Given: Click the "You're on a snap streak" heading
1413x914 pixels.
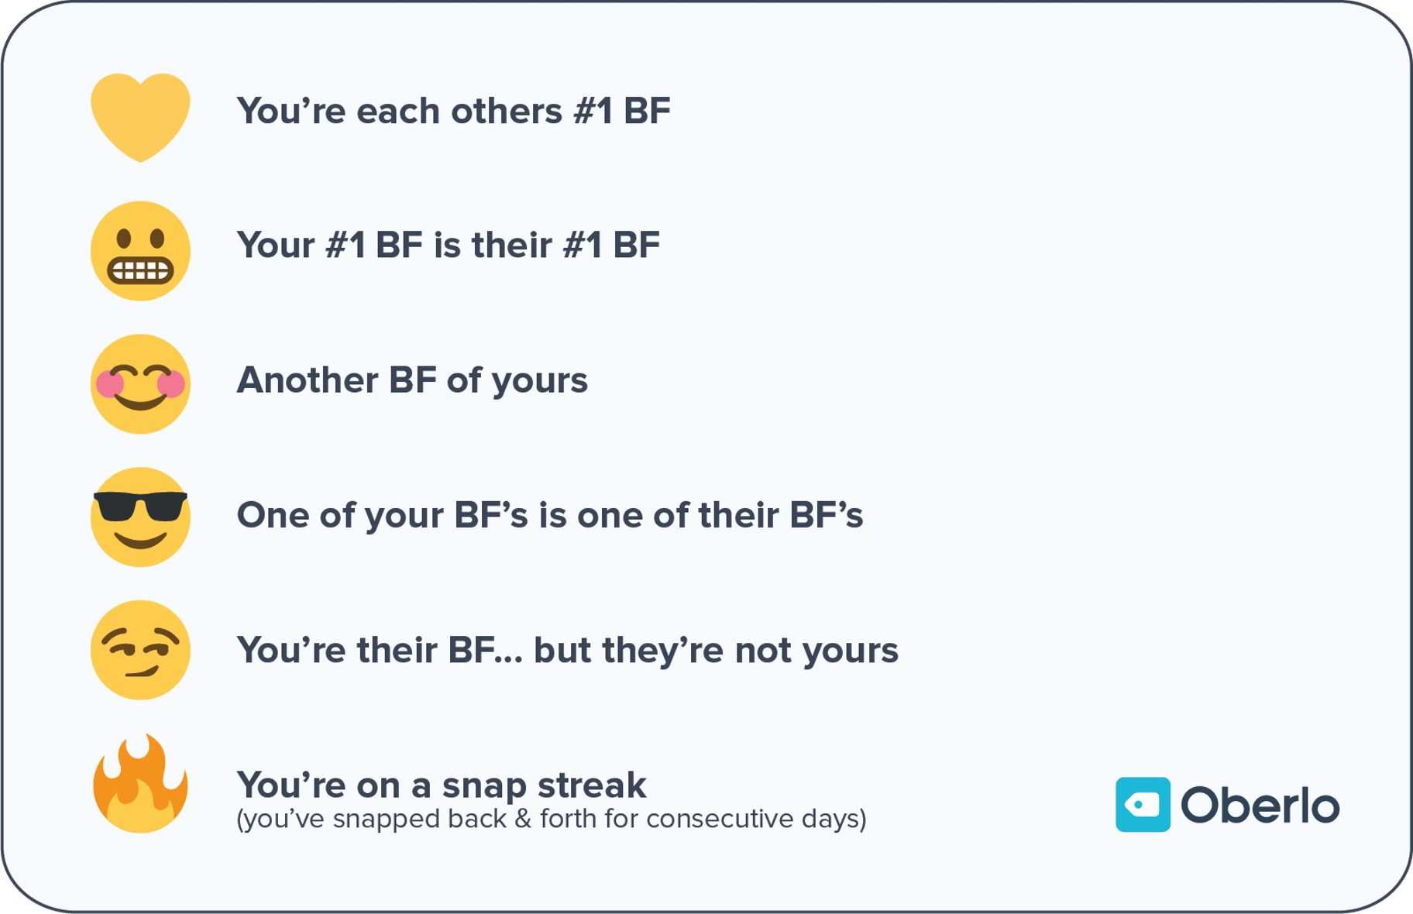Looking at the screenshot, I should [x=441, y=785].
